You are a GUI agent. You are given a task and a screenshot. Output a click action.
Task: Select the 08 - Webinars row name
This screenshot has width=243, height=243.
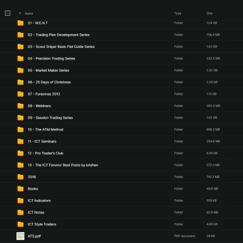pos(39,106)
